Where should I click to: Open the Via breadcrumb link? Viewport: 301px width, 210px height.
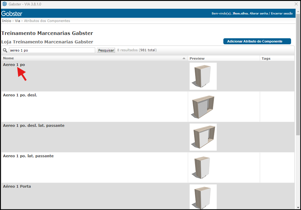click(x=17, y=21)
